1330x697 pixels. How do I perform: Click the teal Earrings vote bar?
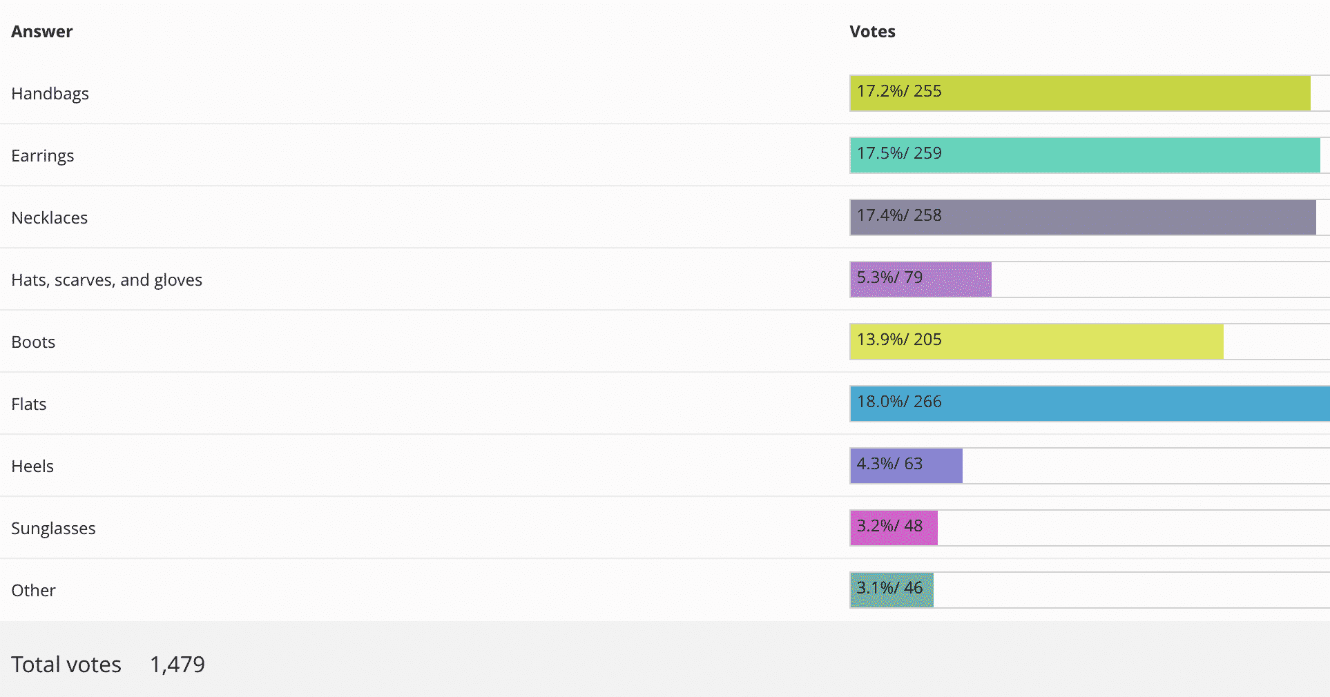1084,155
